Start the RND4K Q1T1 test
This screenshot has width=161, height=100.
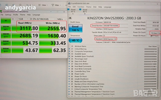tap(6, 50)
